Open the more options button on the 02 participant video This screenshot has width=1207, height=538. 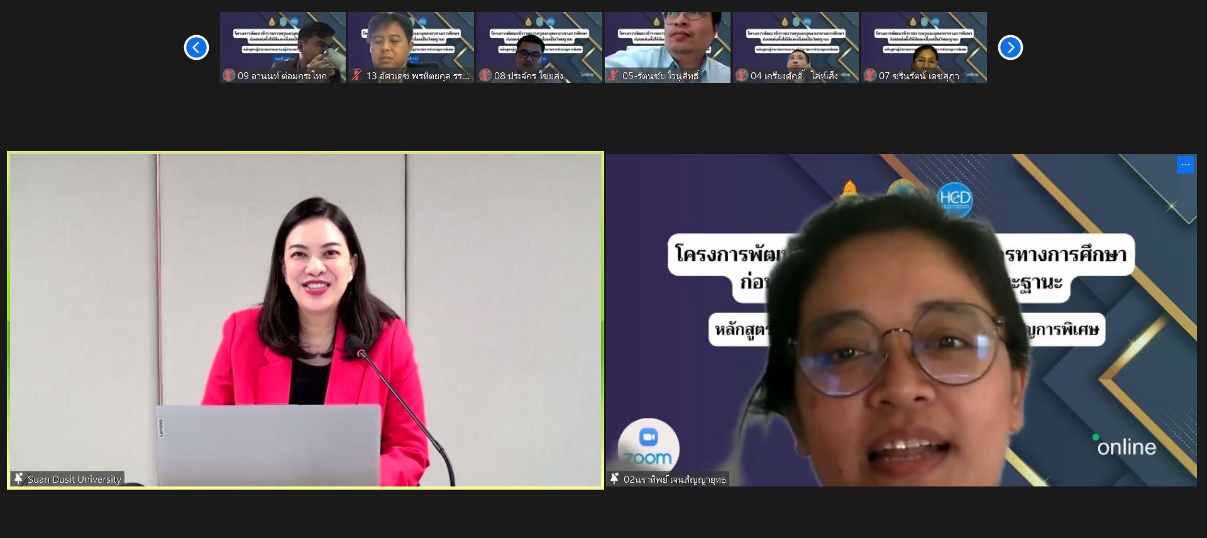1185,165
